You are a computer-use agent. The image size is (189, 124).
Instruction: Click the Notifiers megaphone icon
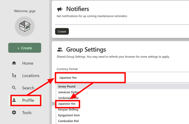tap(60, 9)
